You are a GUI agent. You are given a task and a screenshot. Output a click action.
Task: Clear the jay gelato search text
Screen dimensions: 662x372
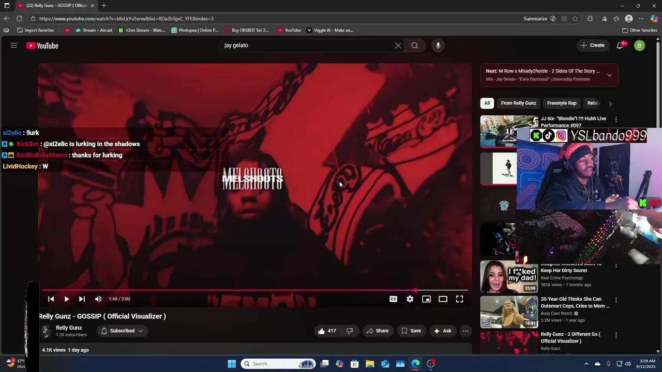(x=398, y=45)
